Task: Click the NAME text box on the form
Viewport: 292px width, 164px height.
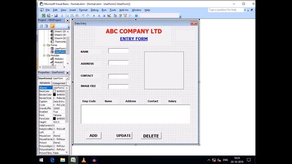Action: tap(119, 51)
